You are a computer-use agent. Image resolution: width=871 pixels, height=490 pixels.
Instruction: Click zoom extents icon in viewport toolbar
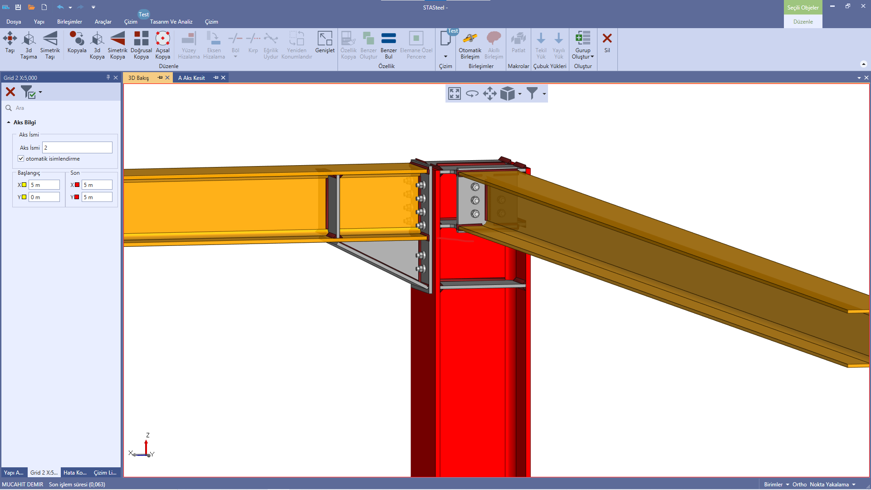click(454, 94)
